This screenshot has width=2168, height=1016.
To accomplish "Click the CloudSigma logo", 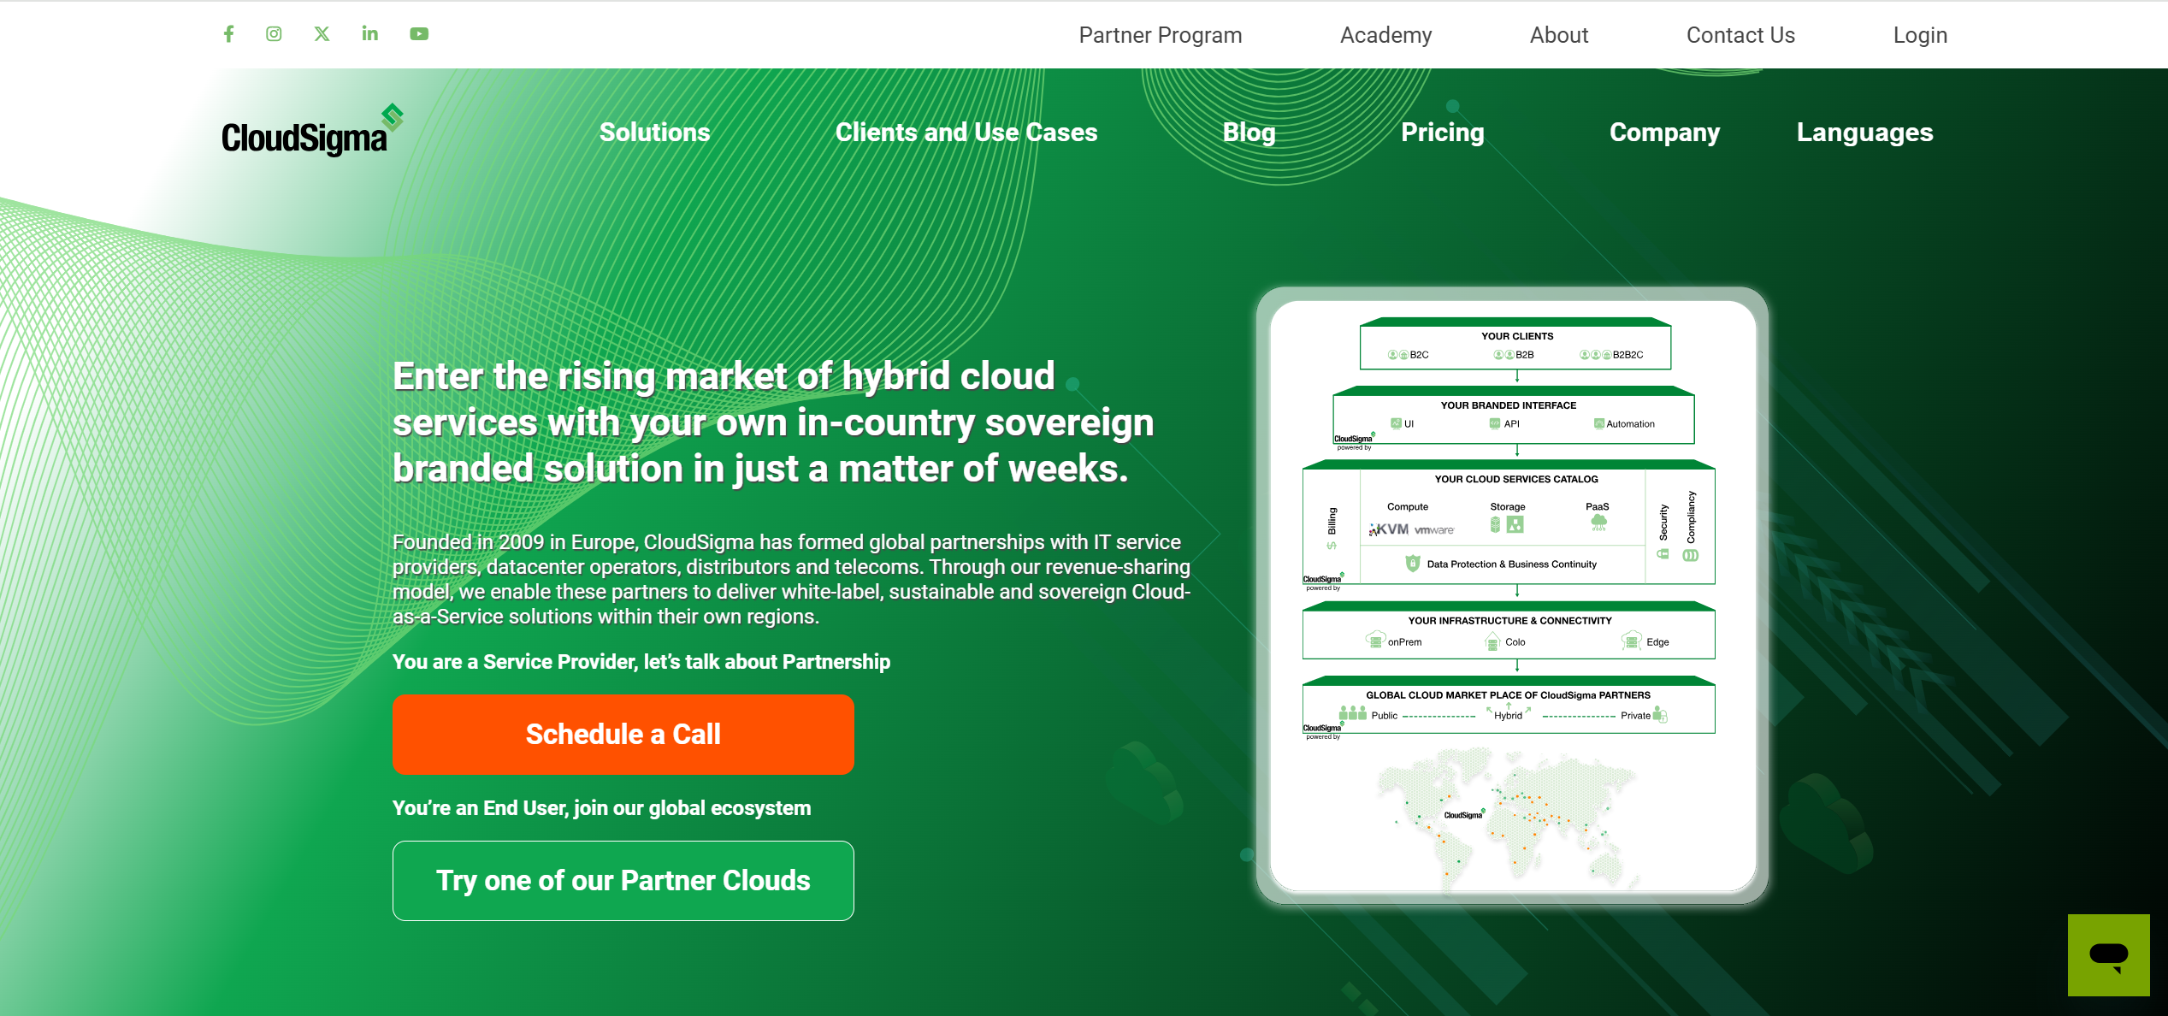I will click(312, 130).
